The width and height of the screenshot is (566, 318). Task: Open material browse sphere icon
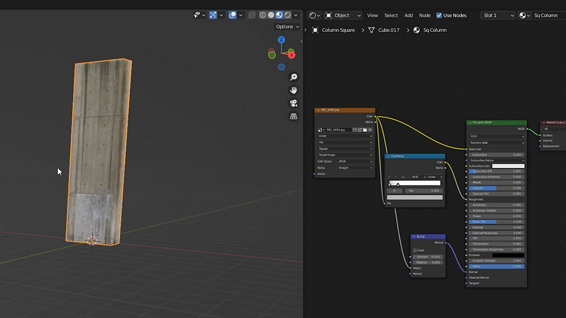525,16
